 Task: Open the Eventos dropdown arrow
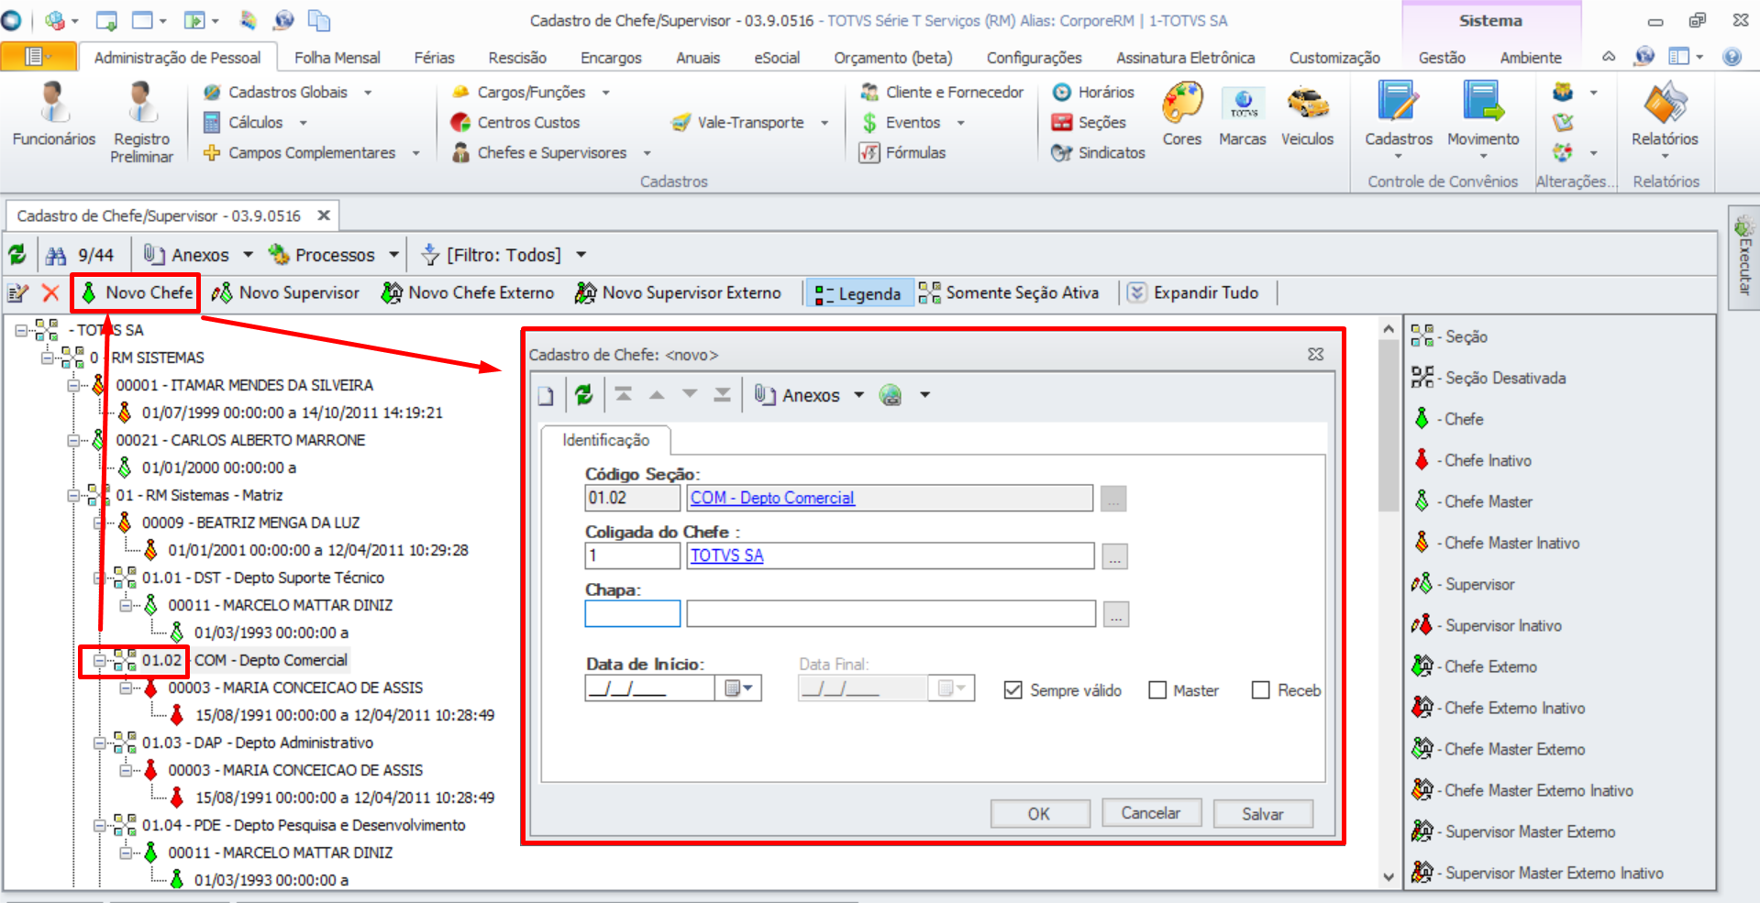[x=961, y=123]
